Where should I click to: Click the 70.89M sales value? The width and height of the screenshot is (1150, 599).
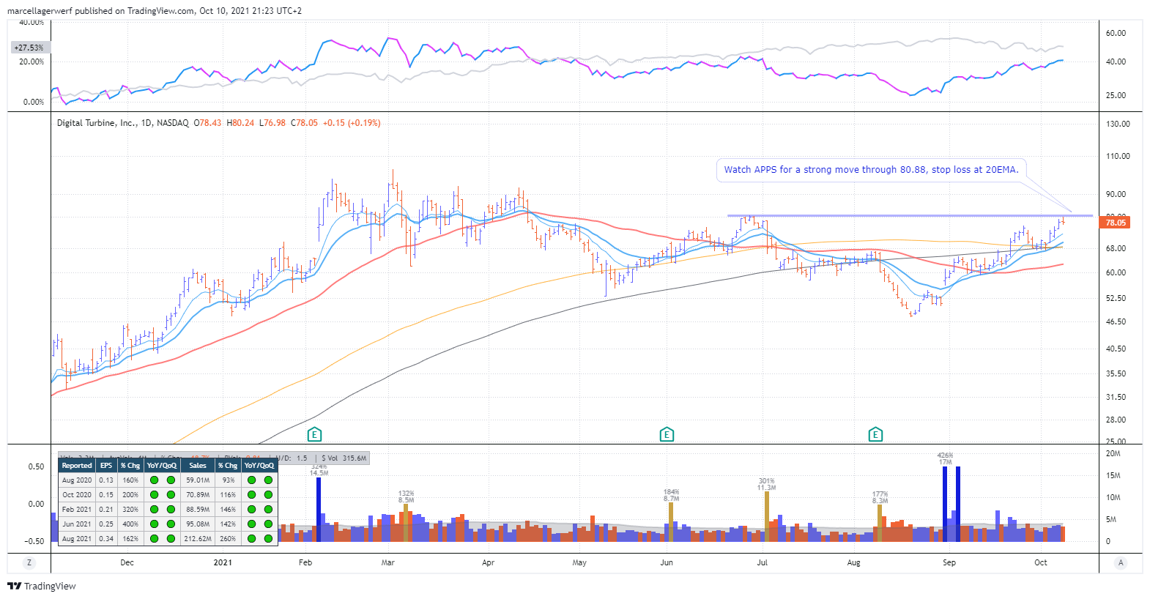point(198,495)
